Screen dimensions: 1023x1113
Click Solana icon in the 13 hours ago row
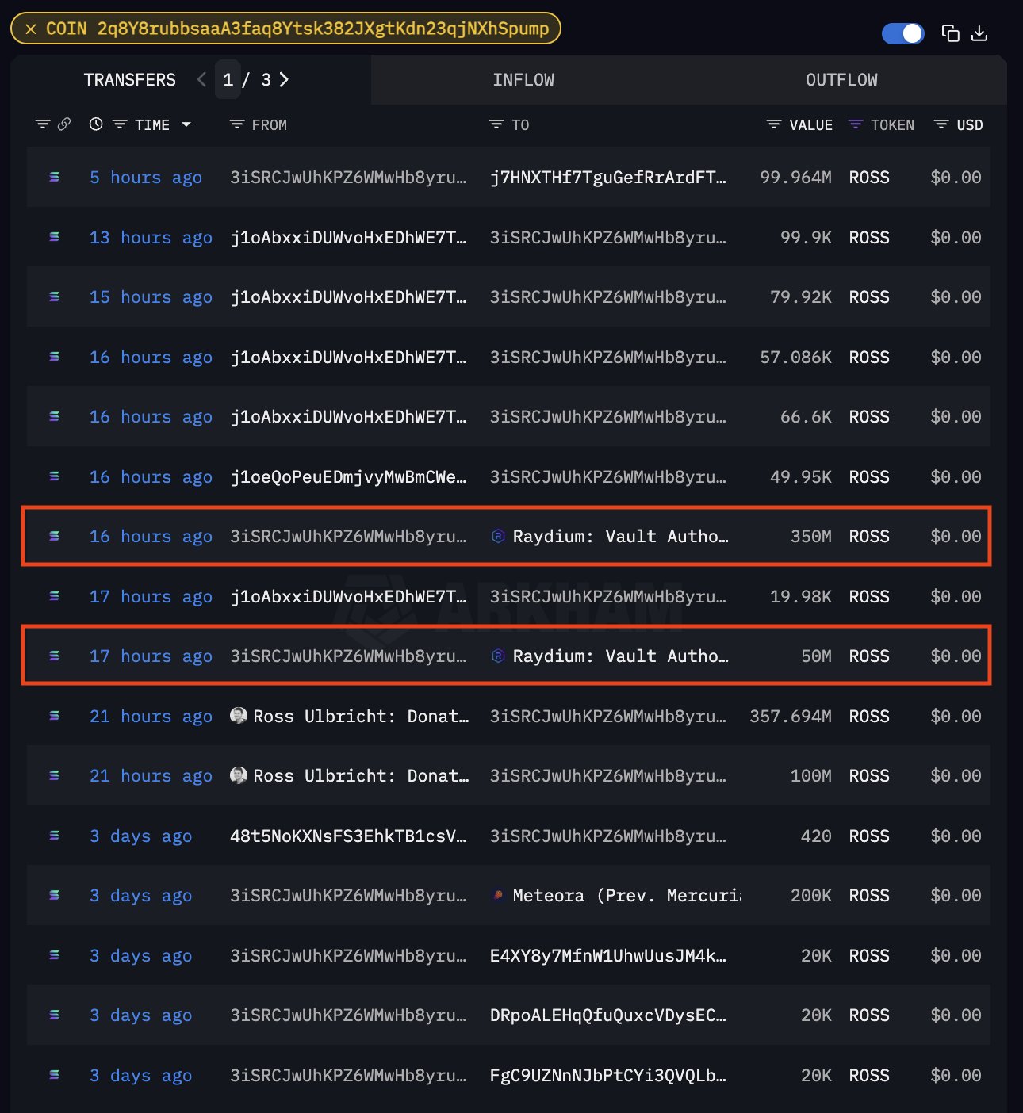pos(55,237)
